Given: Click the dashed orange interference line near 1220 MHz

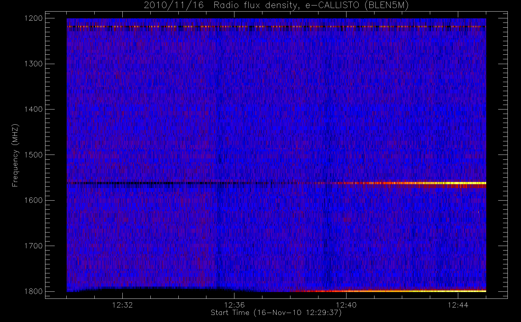Looking at the screenshot, I should (276, 26).
